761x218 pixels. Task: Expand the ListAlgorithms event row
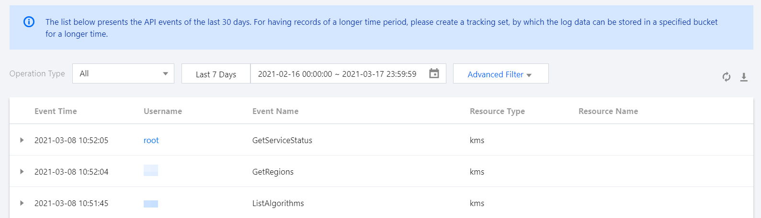(22, 203)
